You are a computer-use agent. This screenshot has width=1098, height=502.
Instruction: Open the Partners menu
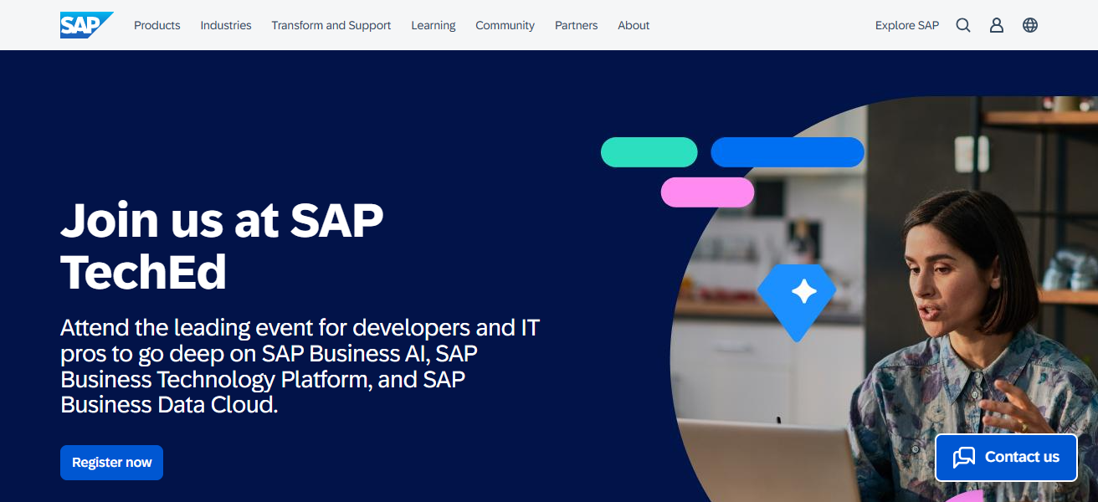pos(576,25)
